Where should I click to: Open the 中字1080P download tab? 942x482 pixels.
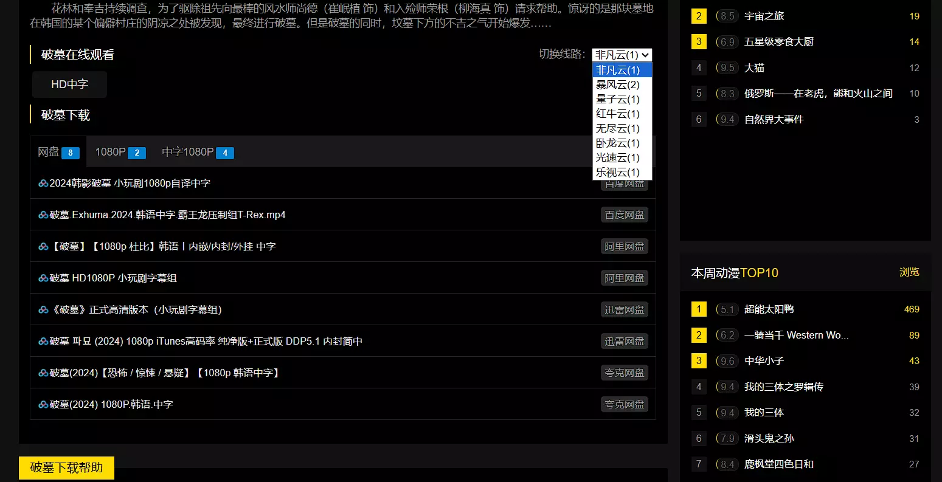click(197, 152)
